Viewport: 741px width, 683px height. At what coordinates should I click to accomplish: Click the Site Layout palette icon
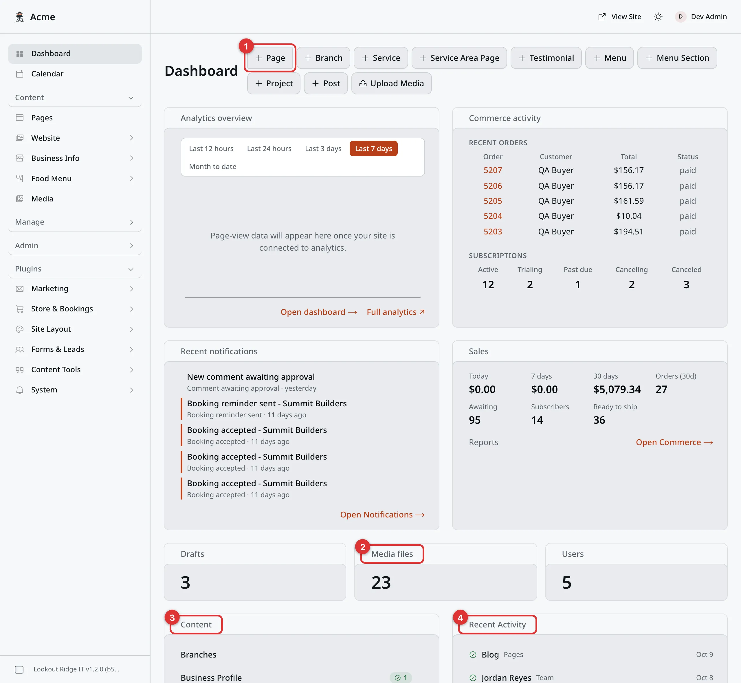[20, 329]
